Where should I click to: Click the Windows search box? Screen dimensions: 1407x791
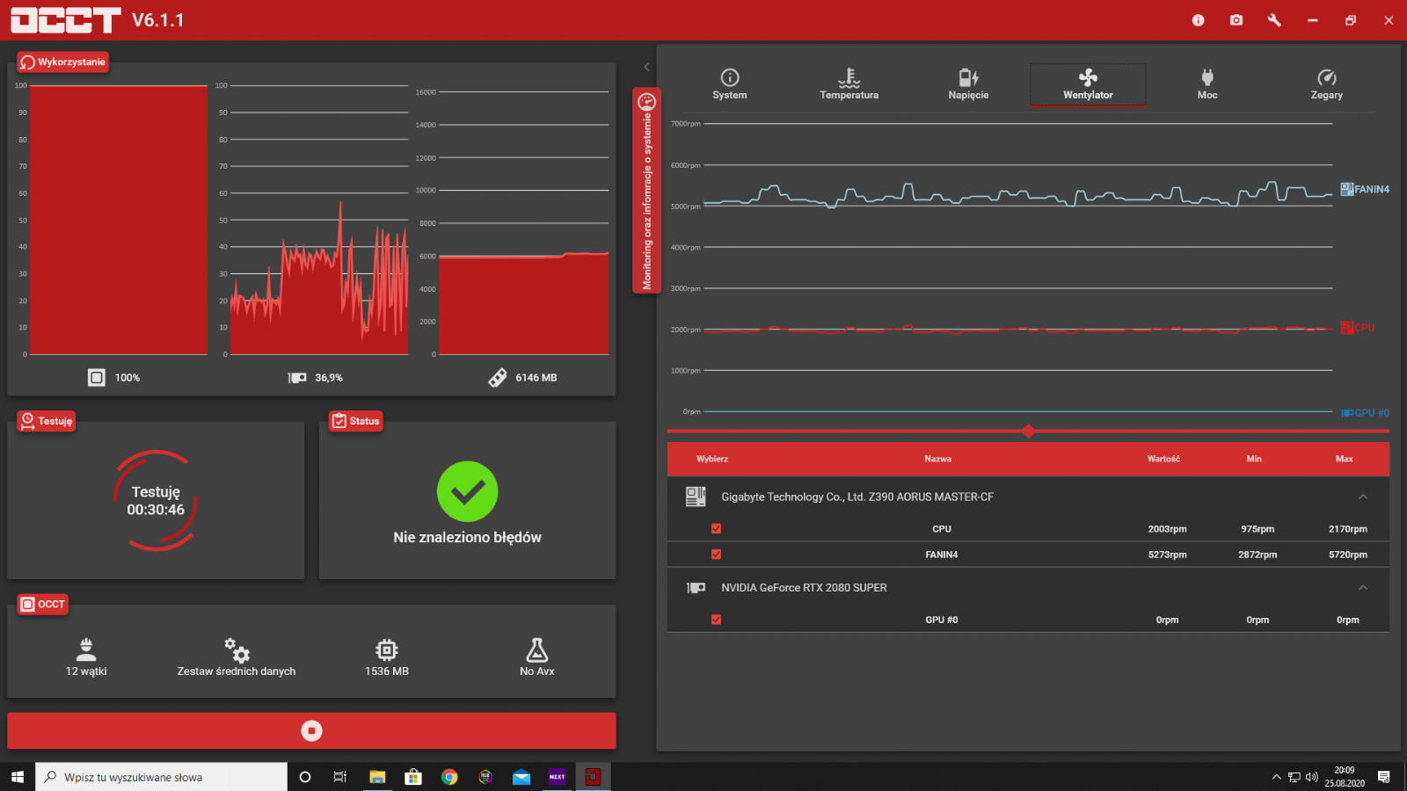point(161,777)
